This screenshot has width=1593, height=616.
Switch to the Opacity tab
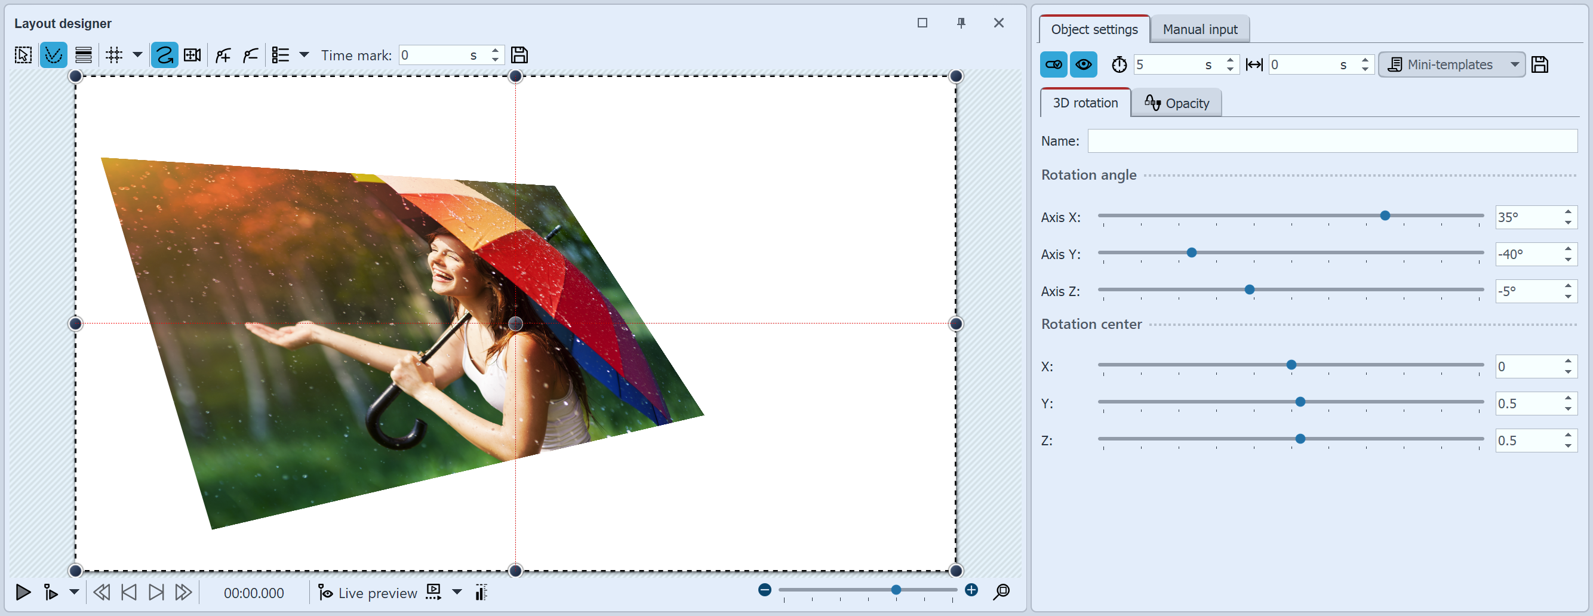[1176, 103]
